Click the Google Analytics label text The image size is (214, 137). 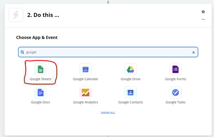86,102
